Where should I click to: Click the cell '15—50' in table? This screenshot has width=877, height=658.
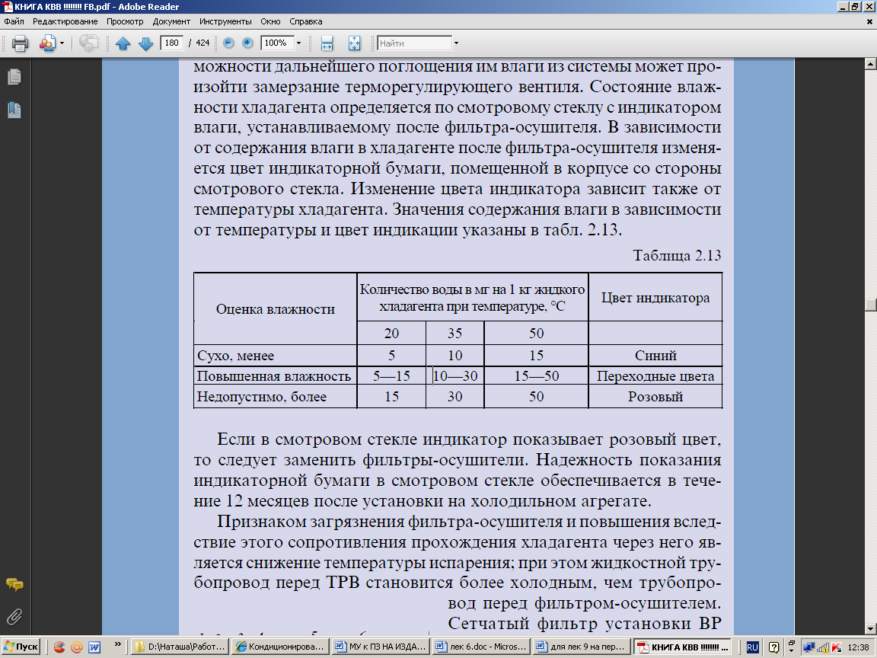[537, 376]
